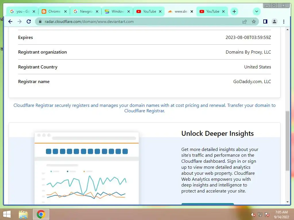Open a new tab with the plus button
This screenshot has width=294, height=220.
click(x=234, y=11)
